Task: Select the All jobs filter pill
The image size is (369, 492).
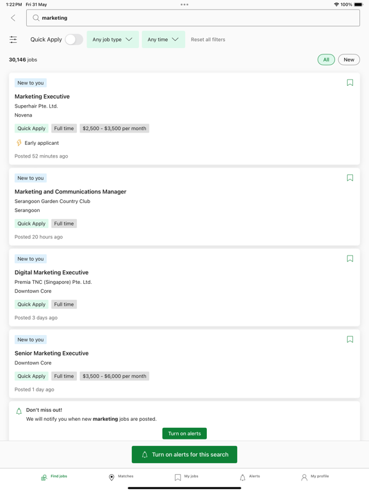Action: [x=326, y=60]
